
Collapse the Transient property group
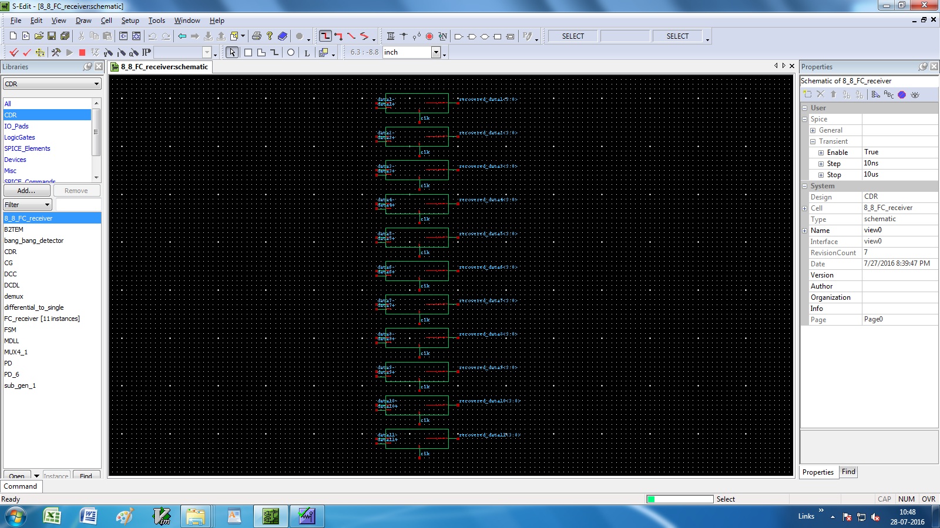(x=813, y=141)
